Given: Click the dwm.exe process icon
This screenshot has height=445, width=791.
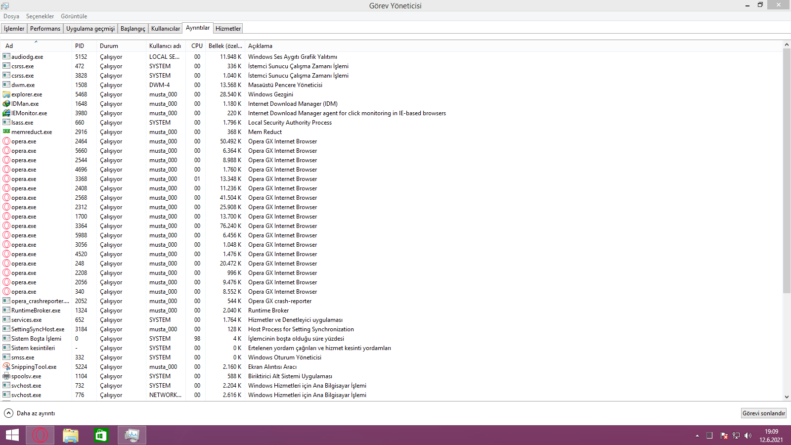Looking at the screenshot, I should pyautogui.click(x=6, y=85).
